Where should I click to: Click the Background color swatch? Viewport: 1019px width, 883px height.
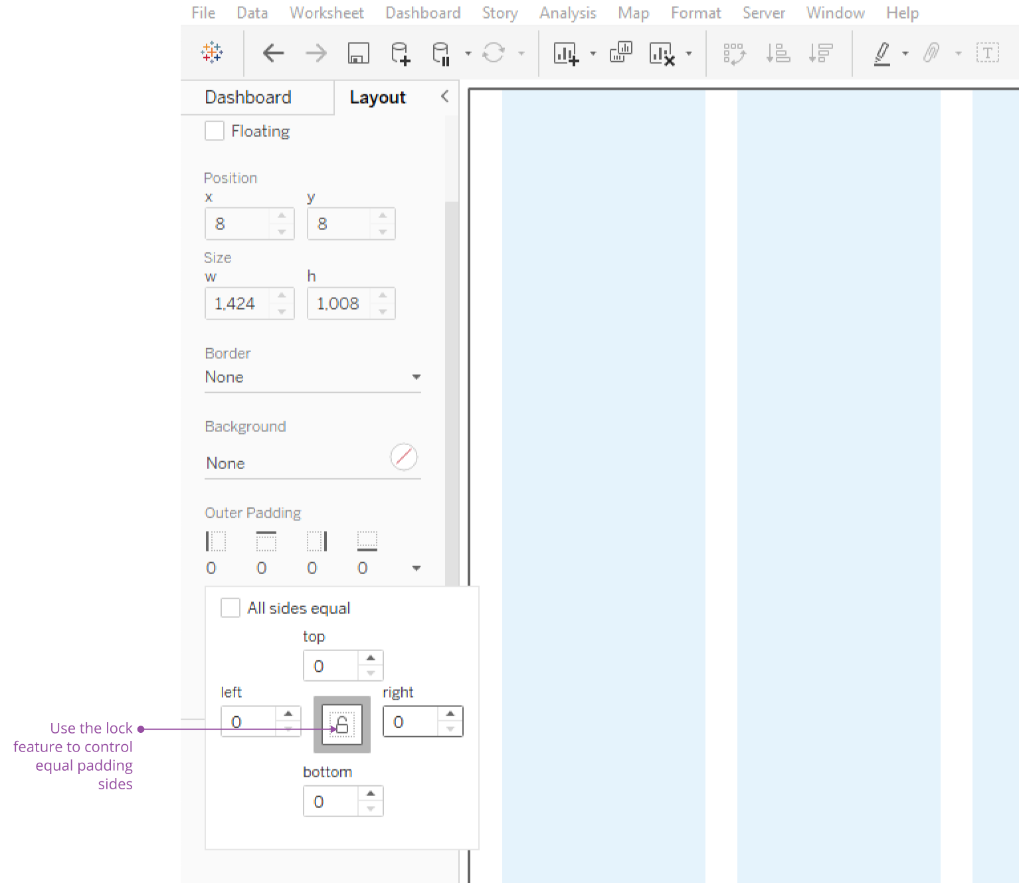[404, 457]
